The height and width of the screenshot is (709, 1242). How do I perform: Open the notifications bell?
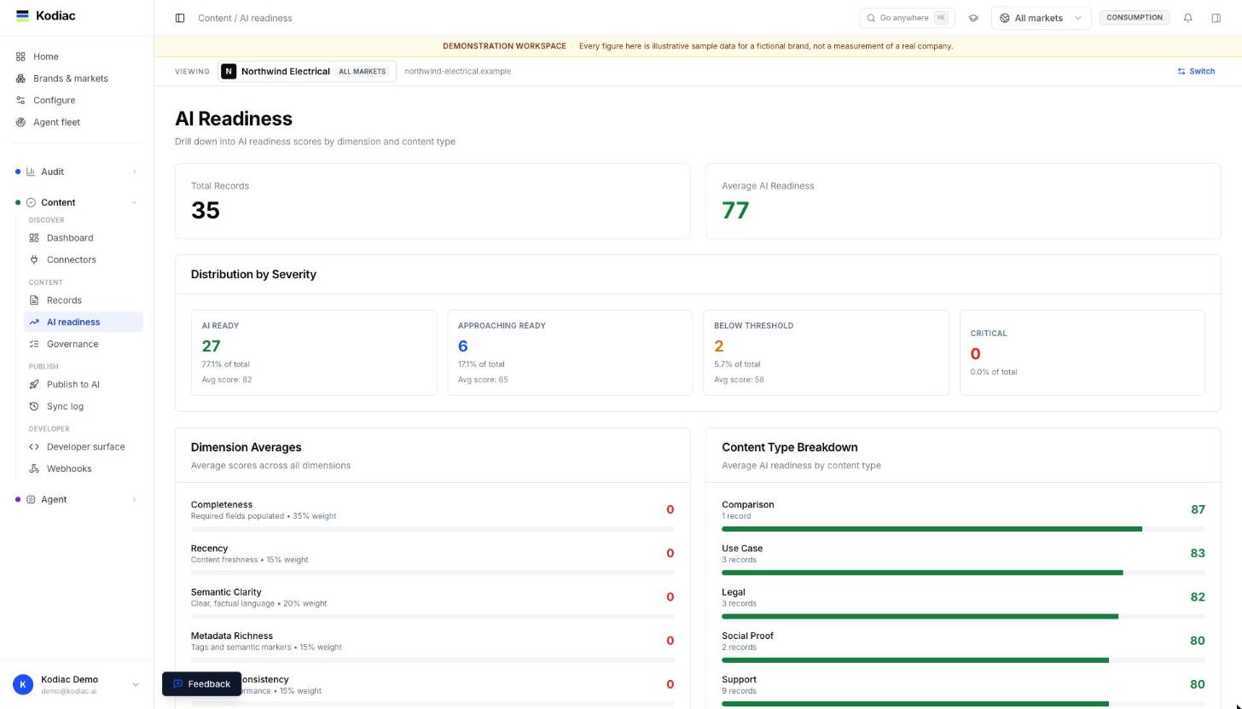[x=1187, y=18]
